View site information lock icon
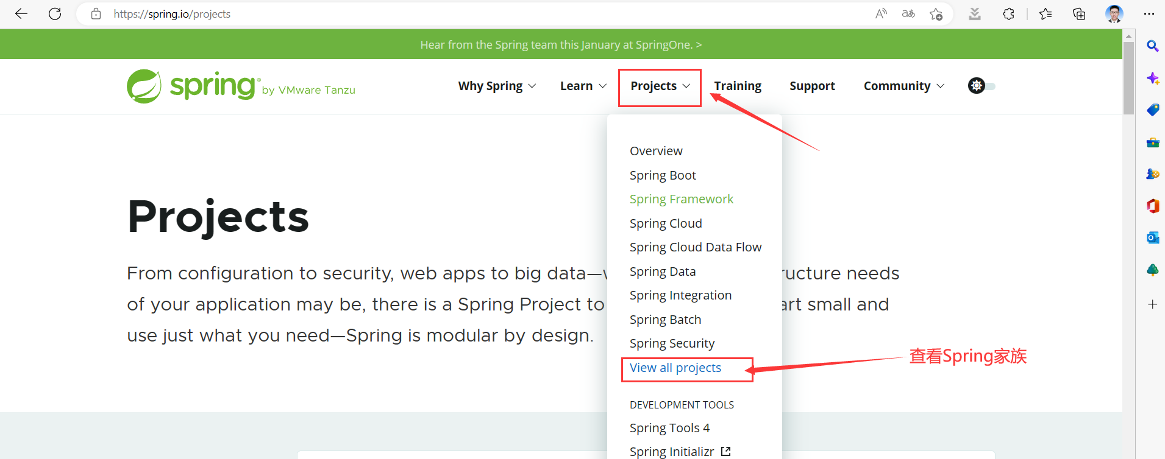 tap(96, 13)
